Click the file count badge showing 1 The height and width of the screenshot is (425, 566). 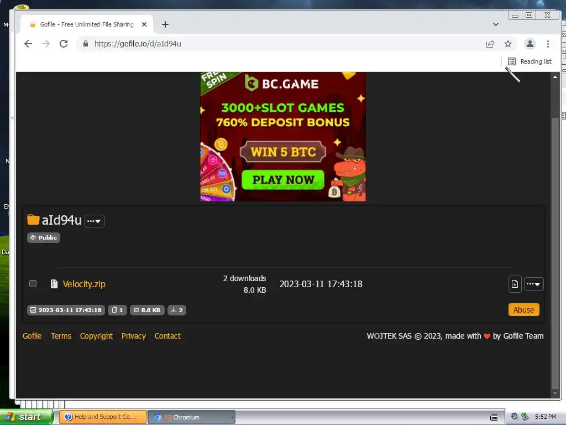point(117,310)
